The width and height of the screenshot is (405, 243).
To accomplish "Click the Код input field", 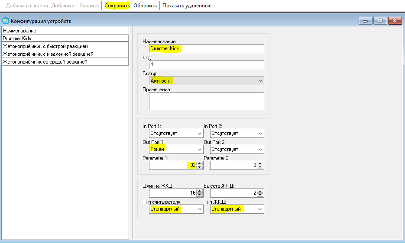I will pos(207,64).
